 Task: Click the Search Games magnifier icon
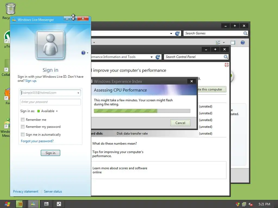point(245,33)
